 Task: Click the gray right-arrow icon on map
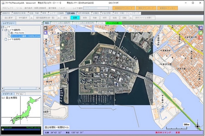[x=46, y=28]
